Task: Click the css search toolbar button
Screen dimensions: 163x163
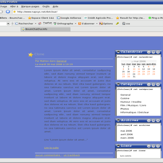Action: (x=126, y=24)
